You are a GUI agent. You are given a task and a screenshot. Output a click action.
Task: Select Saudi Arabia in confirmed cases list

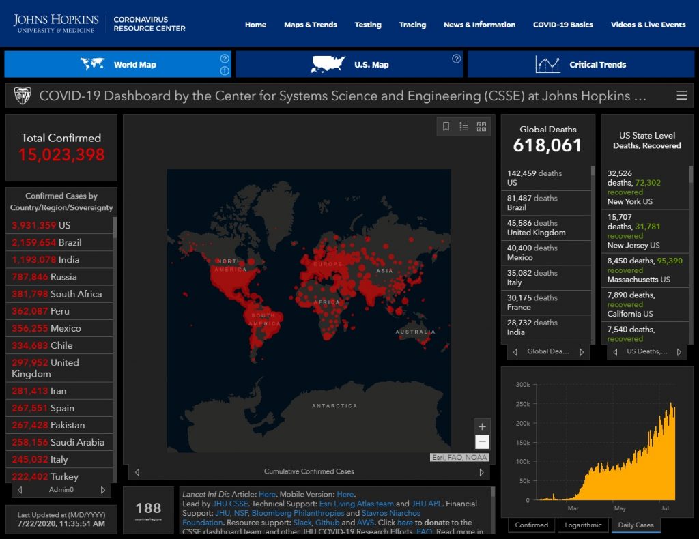pos(59,442)
